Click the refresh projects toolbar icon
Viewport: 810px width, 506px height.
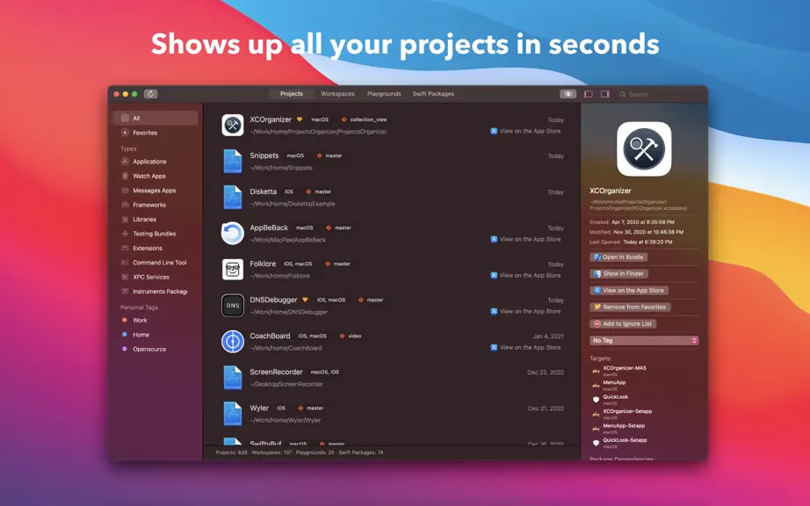[150, 94]
